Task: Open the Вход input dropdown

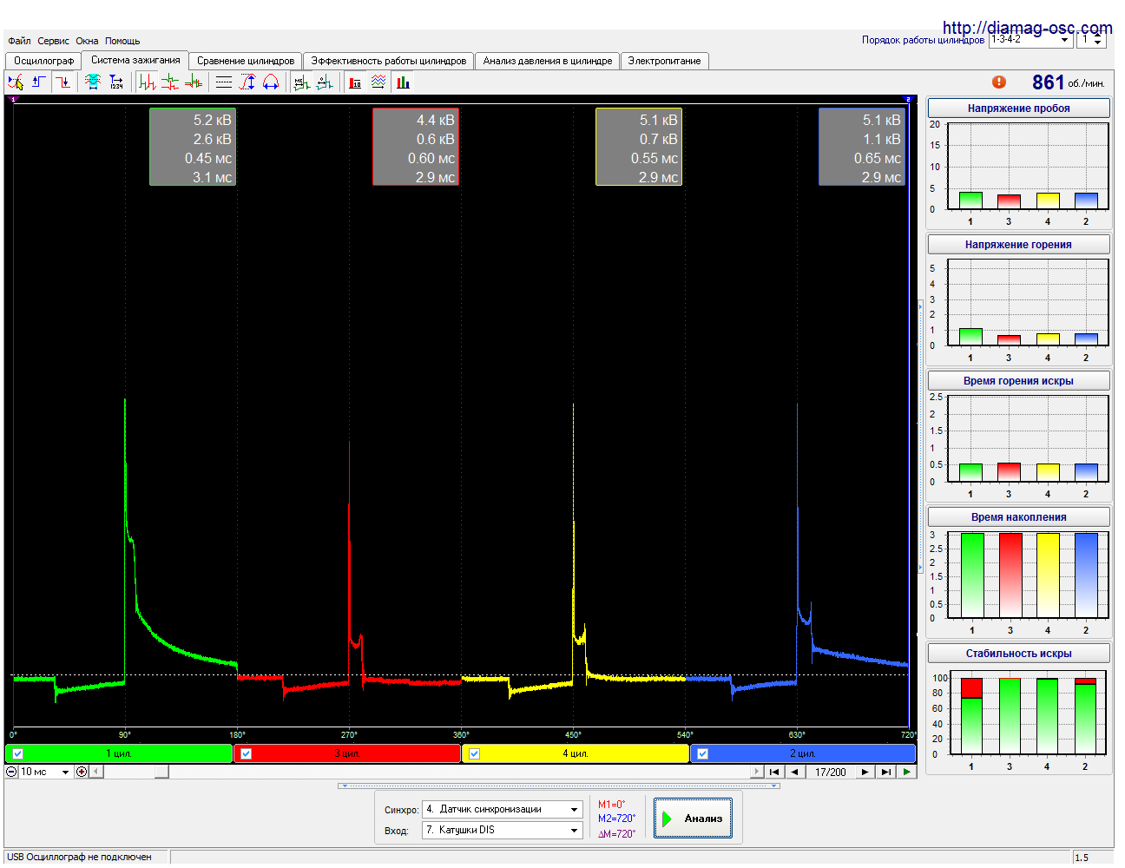Action: [503, 830]
